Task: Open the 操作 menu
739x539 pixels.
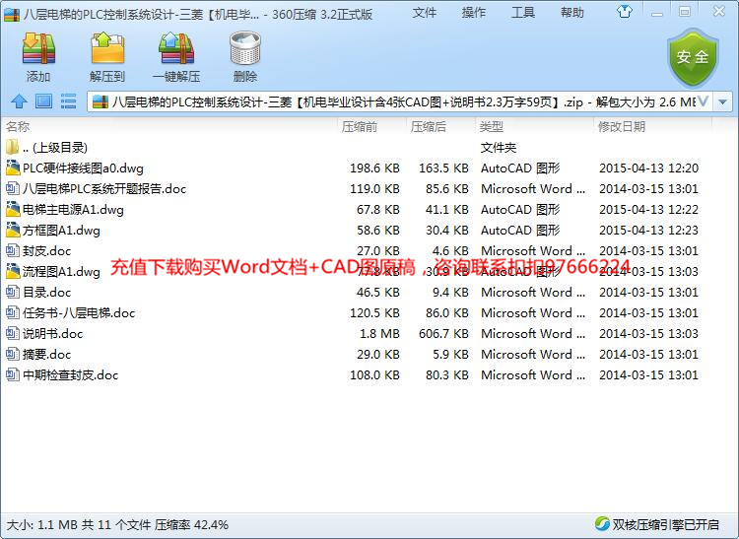Action: [474, 13]
